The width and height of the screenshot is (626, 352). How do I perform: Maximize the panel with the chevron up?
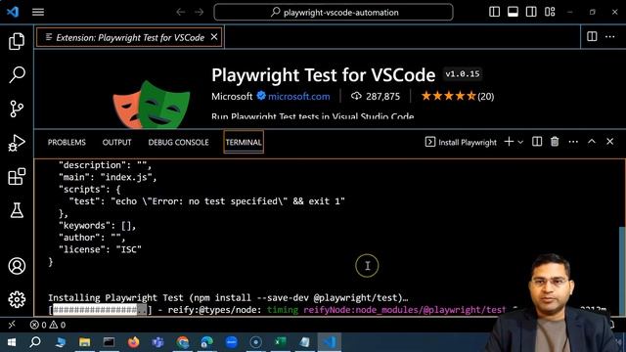tap(592, 142)
